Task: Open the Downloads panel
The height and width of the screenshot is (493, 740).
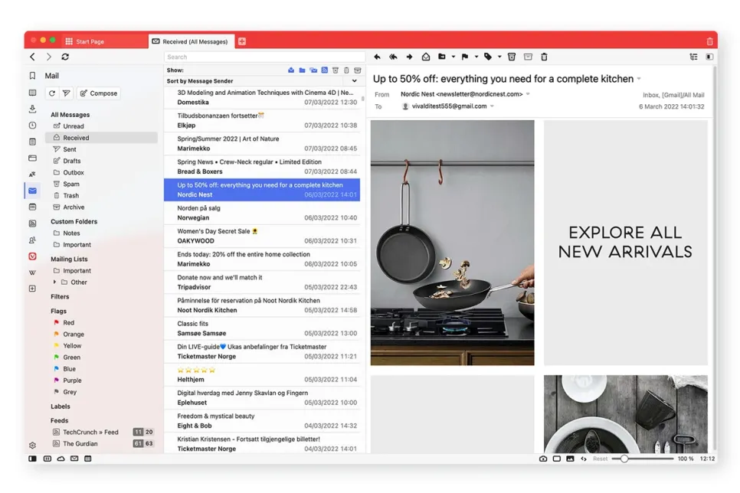Action: [x=33, y=109]
